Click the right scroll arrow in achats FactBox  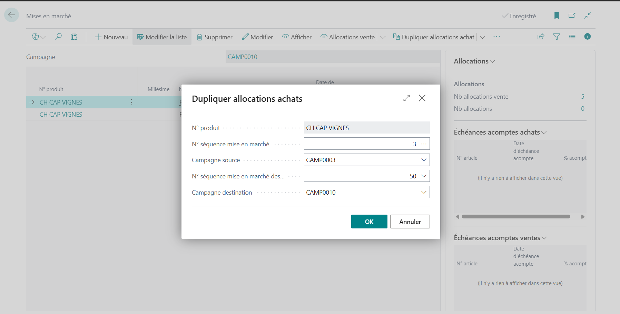[583, 217]
